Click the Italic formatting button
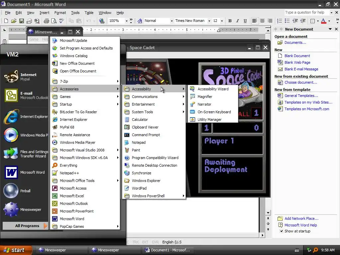Screen dimensions: 340x255 [237, 21]
